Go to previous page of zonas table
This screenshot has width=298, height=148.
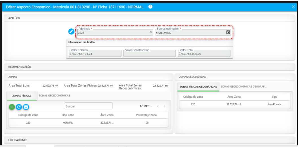pos(158,106)
